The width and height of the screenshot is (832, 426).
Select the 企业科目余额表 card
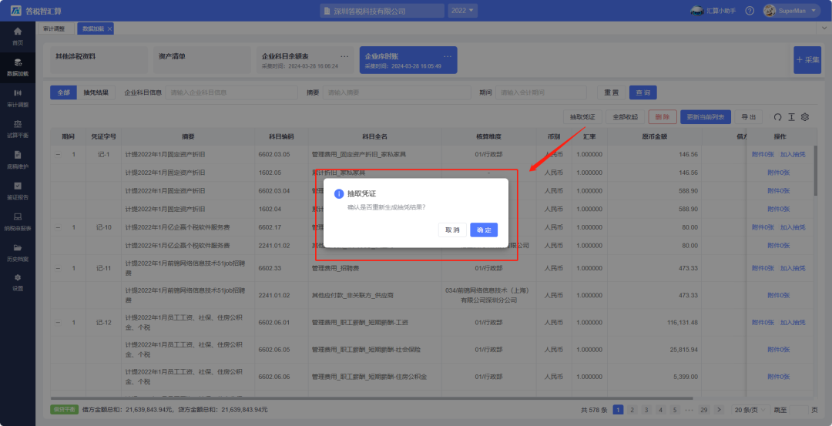[304, 60]
